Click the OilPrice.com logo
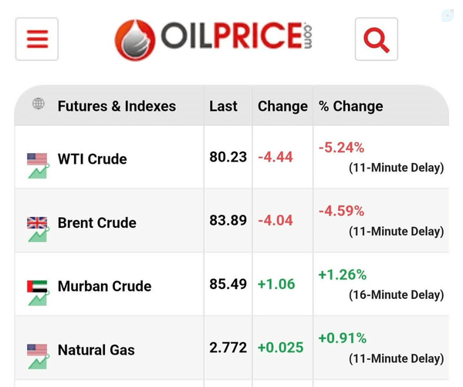Screen dimensions: 463x387 point(214,39)
